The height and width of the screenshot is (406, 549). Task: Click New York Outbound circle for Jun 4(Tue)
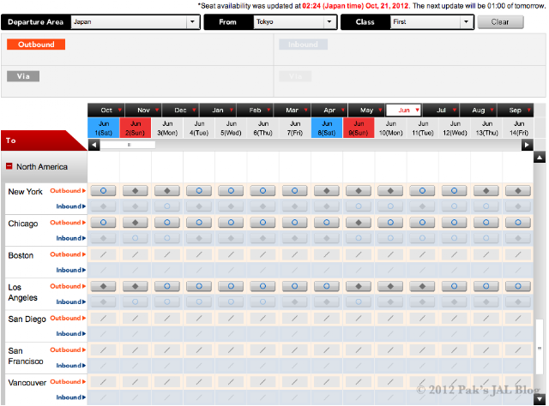click(199, 191)
